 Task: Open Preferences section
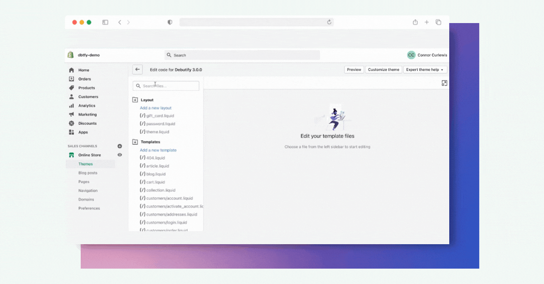(x=89, y=208)
